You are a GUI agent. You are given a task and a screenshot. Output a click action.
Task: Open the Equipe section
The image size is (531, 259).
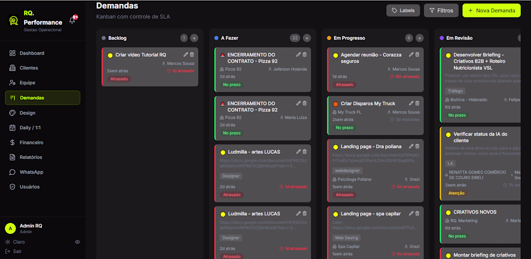tap(42, 83)
